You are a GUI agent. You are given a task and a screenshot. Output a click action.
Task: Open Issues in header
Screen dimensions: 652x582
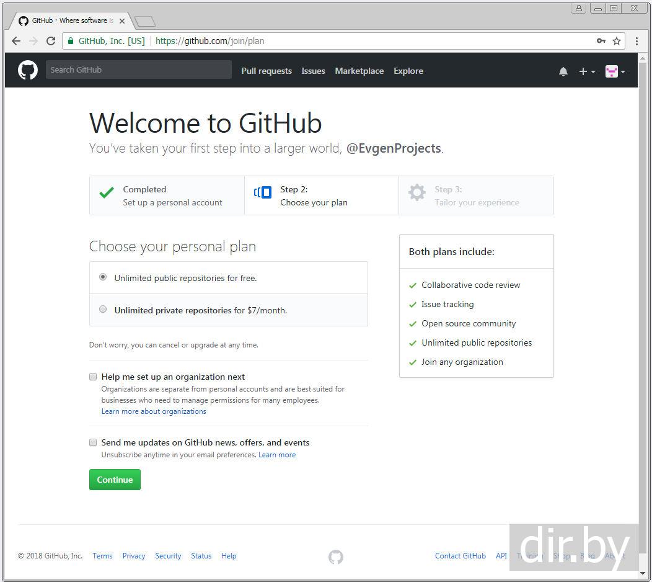(313, 71)
